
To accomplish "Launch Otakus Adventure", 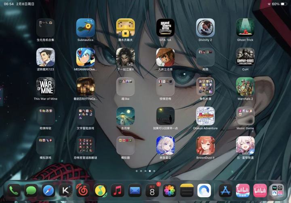I will click(205, 116).
